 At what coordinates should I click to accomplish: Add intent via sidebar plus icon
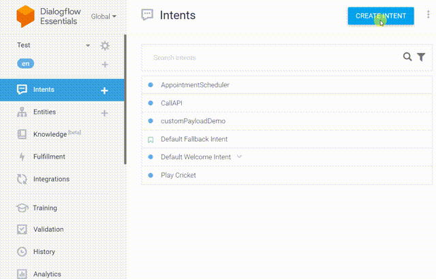pyautogui.click(x=104, y=91)
